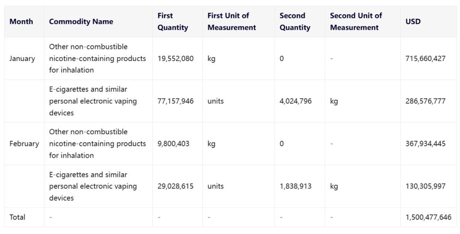
Task: Click the Commodity Name column header
Action: click(x=81, y=22)
